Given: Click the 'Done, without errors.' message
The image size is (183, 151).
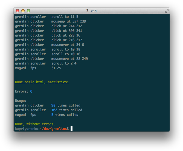Looking at the screenshot, I should click(35, 124).
